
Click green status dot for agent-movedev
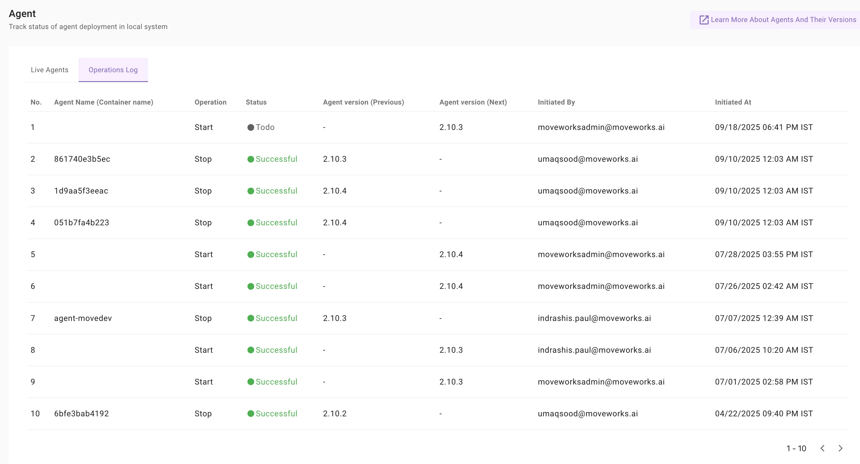coord(251,318)
